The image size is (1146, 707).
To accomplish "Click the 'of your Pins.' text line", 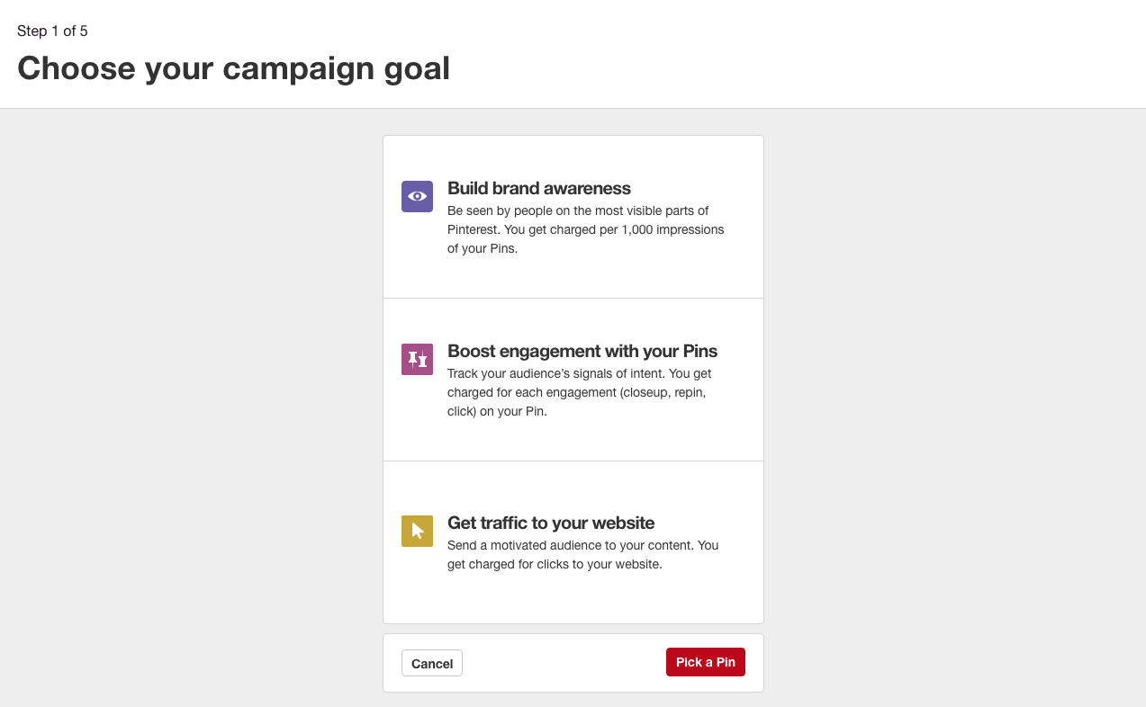I will (483, 248).
